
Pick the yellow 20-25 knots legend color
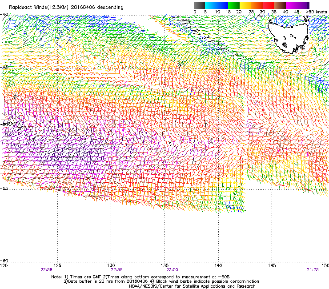[x=245, y=5]
